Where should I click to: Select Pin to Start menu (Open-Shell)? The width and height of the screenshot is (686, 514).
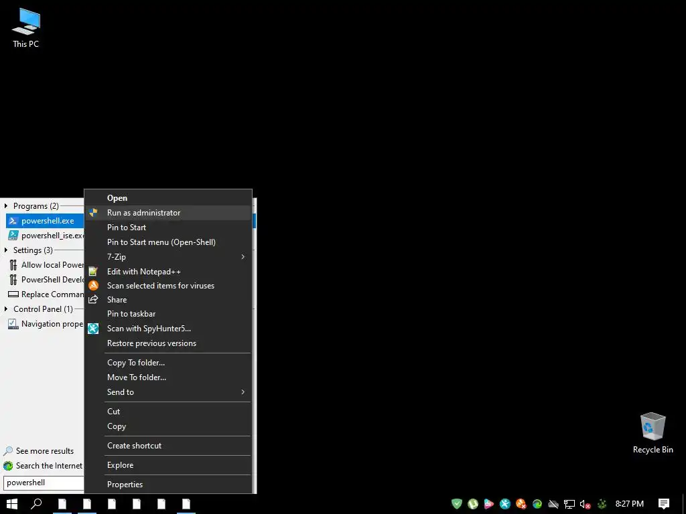168,242
